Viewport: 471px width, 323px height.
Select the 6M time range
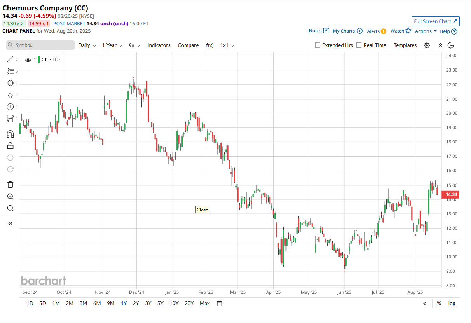pyautogui.click(x=97, y=304)
